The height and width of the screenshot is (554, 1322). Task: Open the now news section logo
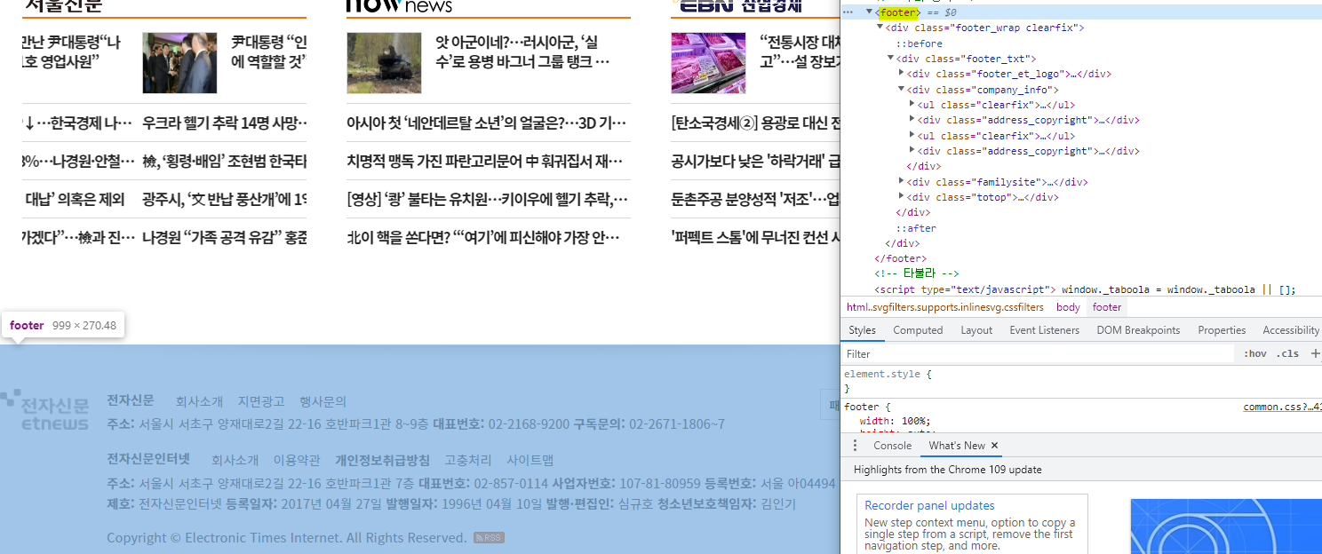(x=399, y=6)
